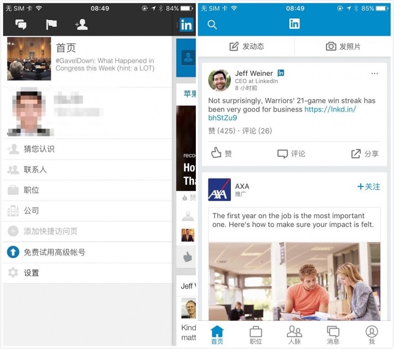The width and height of the screenshot is (394, 349).
Task: Tap the 评论 comment icon on Jeff Weiner's post
Action: pos(282,153)
